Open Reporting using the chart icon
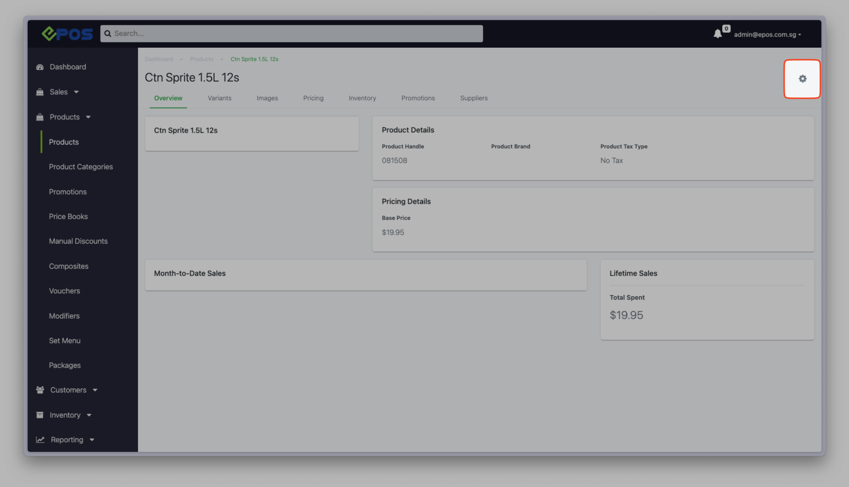The image size is (849, 487). pyautogui.click(x=40, y=439)
